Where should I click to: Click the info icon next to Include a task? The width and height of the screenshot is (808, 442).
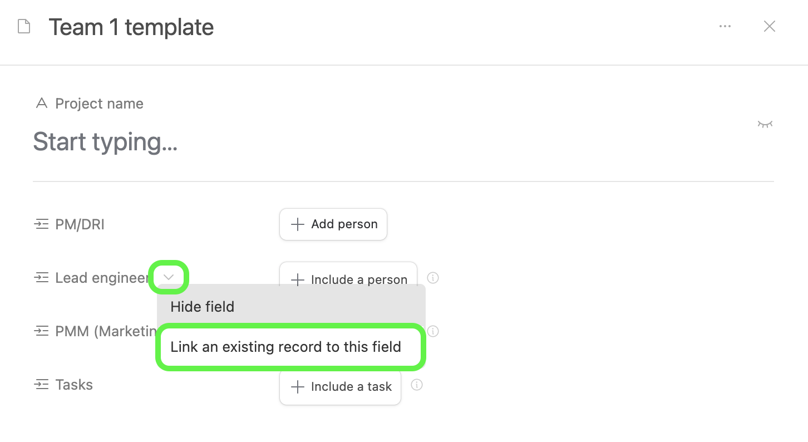pos(417,385)
